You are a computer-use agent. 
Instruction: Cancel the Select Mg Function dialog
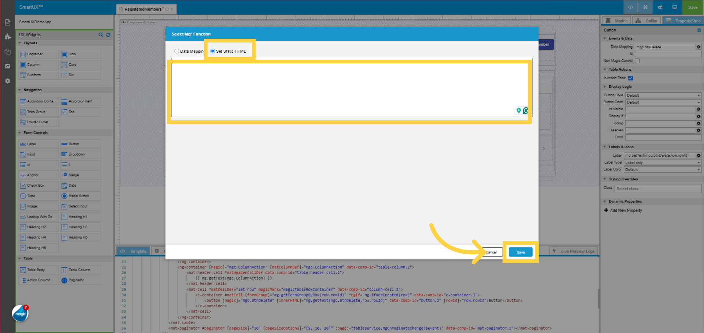(x=491, y=252)
